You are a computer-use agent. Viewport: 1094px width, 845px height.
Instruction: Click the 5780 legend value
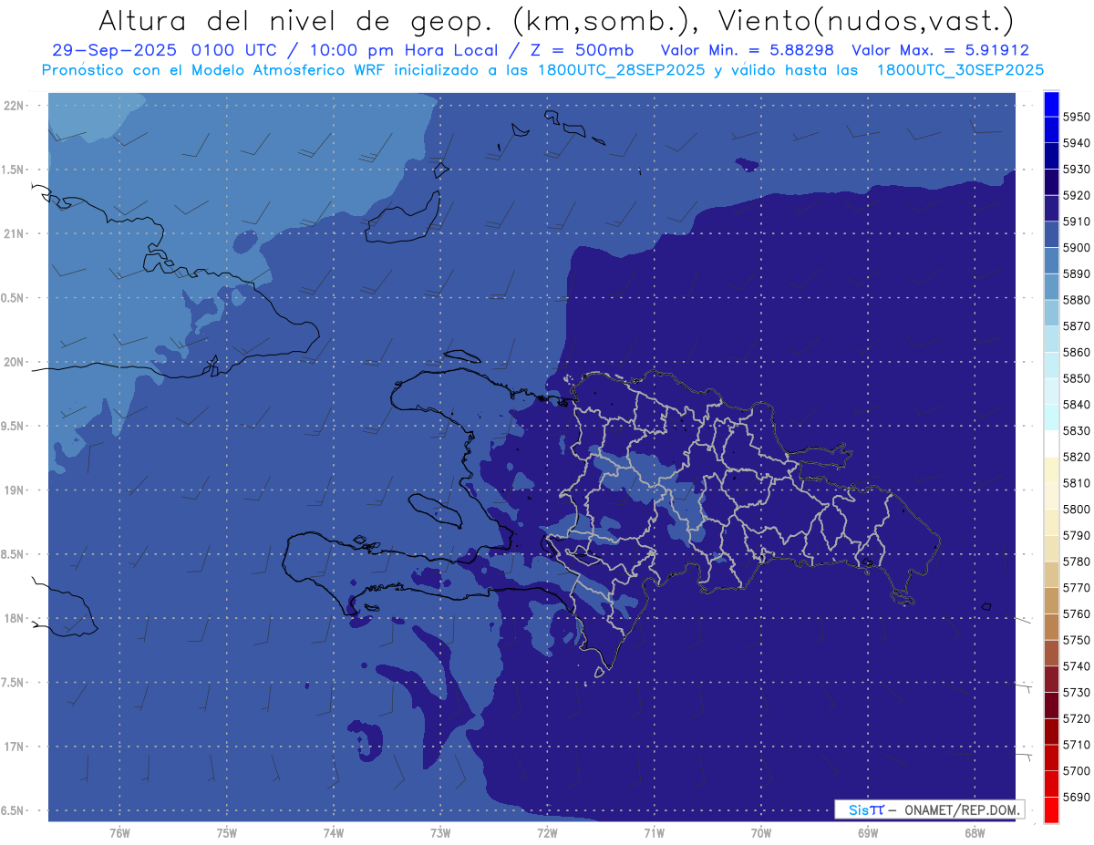(x=1077, y=562)
